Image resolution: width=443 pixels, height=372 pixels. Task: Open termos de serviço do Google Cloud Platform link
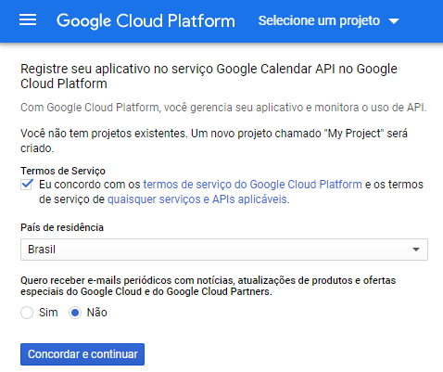252,185
